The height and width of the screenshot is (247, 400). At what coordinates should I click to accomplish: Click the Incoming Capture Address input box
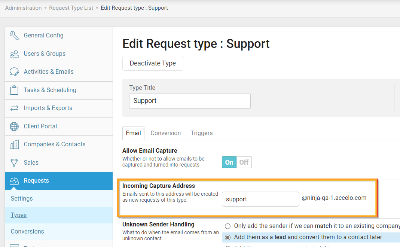pyautogui.click(x=260, y=199)
